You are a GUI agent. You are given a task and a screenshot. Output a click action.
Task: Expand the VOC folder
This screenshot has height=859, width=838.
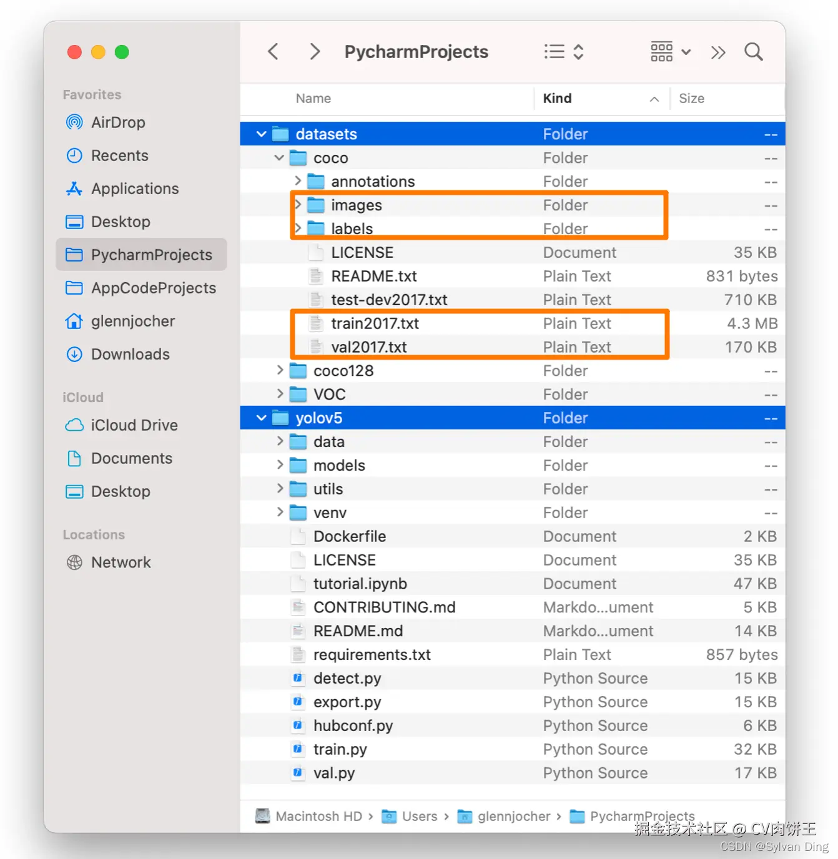point(280,394)
